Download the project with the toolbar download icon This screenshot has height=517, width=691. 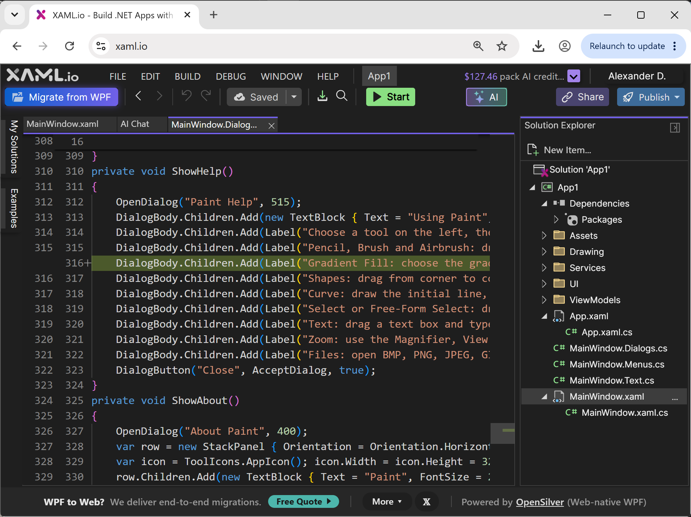(x=322, y=96)
